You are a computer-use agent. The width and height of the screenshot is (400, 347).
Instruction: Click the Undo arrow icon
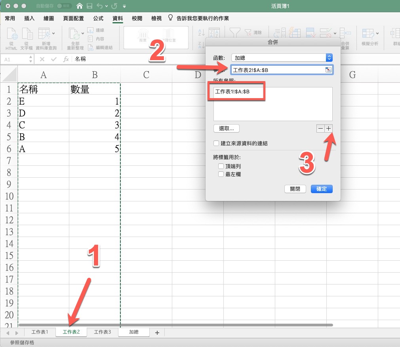pos(100,6)
